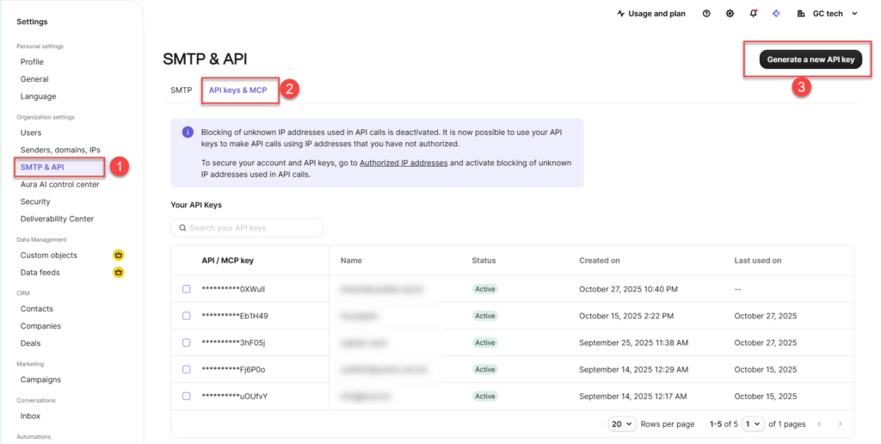Switch to the SMTP tab
Image resolution: width=881 pixels, height=444 pixels.
click(x=181, y=89)
